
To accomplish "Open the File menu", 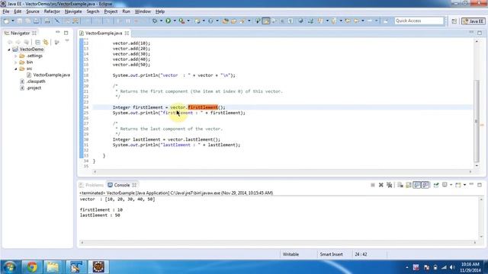I will pos(6,11).
